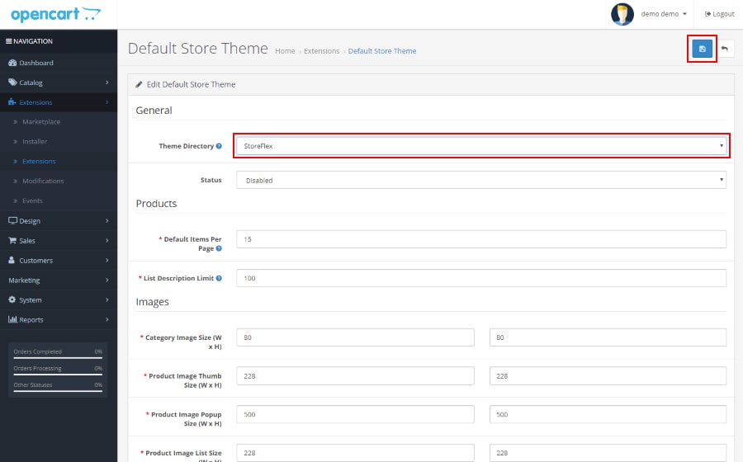Image resolution: width=743 pixels, height=462 pixels.
Task: Click the Default Items Per Page field
Action: [x=481, y=239]
